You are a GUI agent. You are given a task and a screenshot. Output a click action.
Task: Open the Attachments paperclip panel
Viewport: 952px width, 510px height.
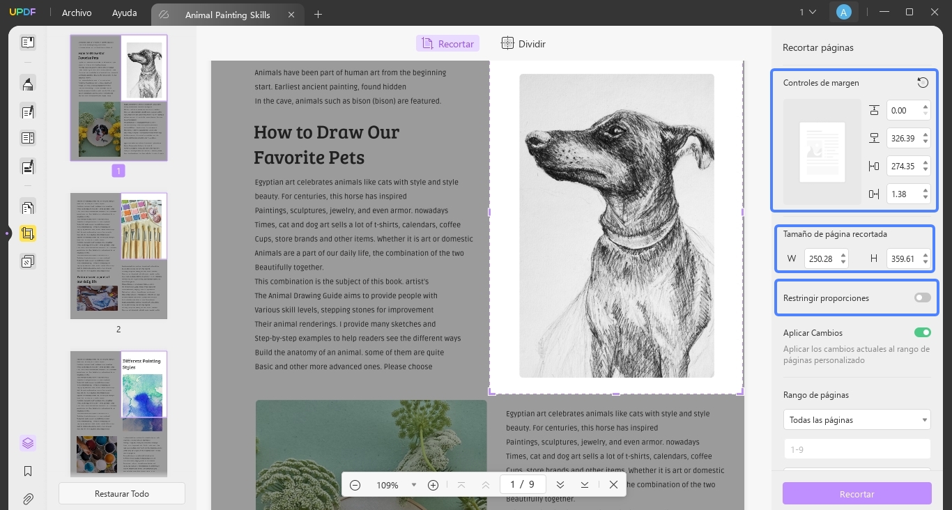[x=28, y=499]
